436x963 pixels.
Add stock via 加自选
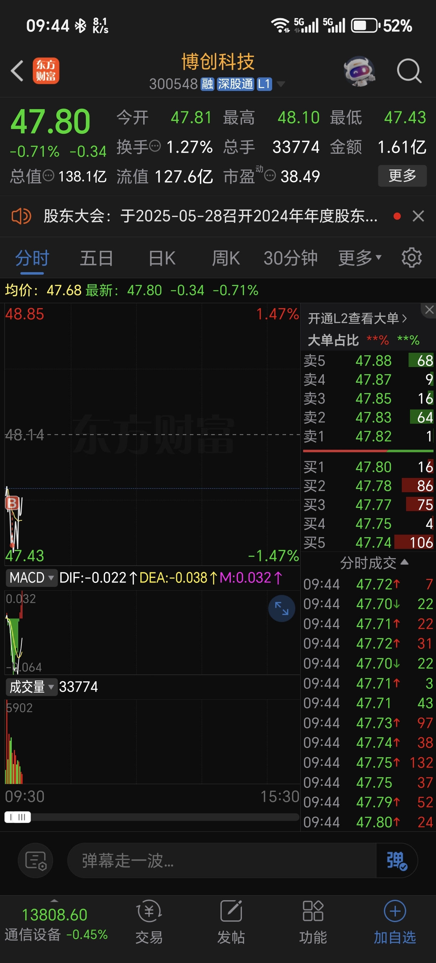point(395,922)
